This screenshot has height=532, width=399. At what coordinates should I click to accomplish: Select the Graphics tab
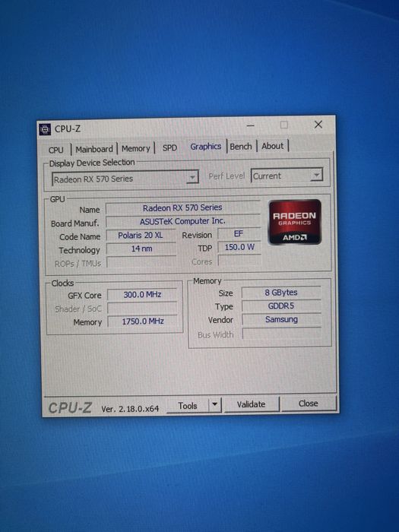click(206, 147)
